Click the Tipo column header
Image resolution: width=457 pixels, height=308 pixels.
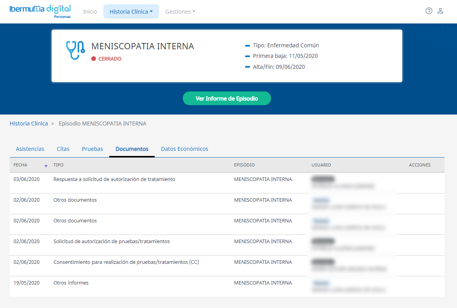click(58, 165)
